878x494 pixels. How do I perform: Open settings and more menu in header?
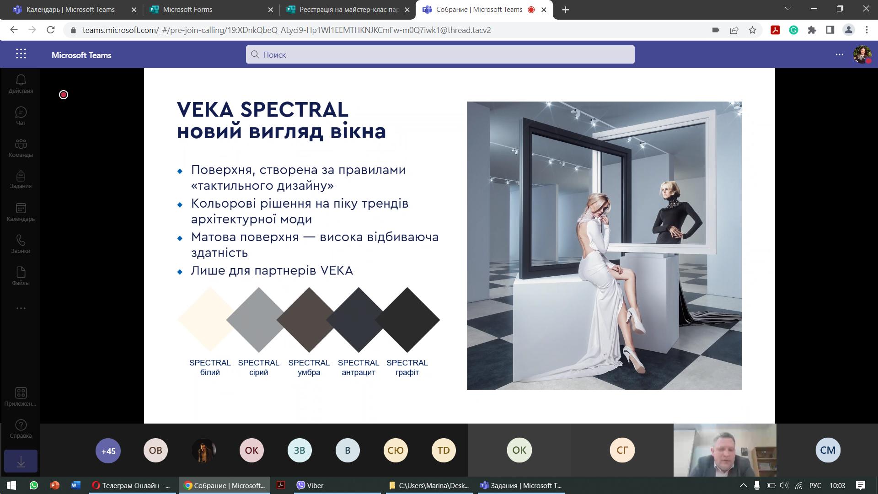click(x=840, y=54)
